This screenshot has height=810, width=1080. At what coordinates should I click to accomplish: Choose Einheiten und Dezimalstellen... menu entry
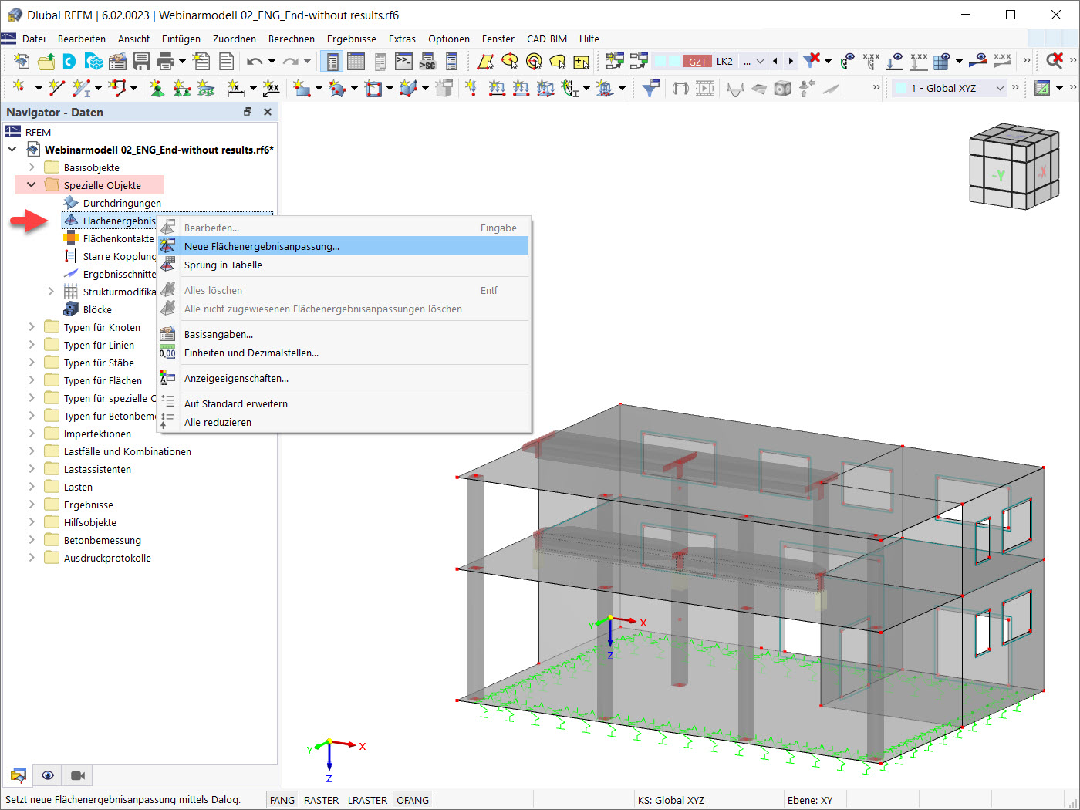(x=343, y=353)
